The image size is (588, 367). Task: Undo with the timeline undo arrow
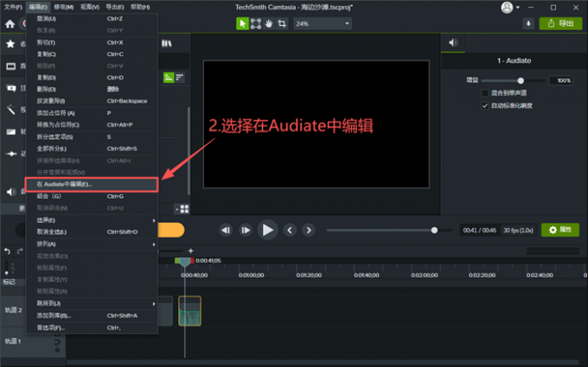click(x=8, y=251)
